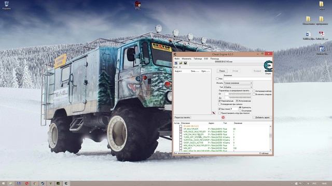Click the start address input field
This screenshot has height=186, width=332.
(x=238, y=94)
